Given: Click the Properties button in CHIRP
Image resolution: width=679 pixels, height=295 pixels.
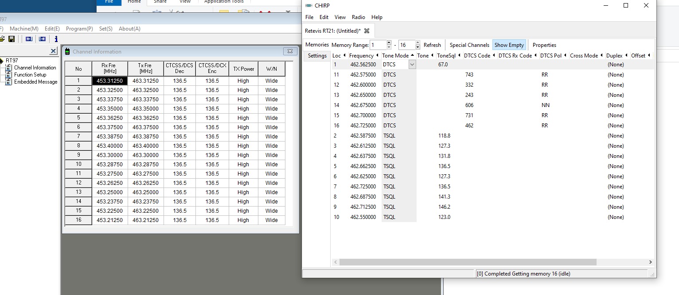Looking at the screenshot, I should [544, 45].
